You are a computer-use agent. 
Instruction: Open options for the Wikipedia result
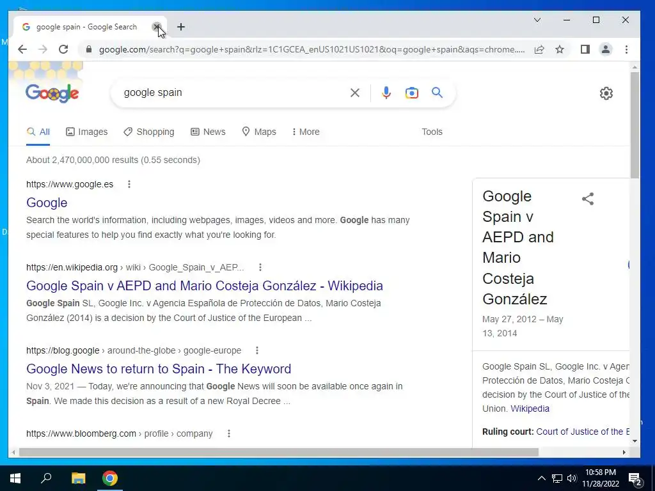(260, 267)
